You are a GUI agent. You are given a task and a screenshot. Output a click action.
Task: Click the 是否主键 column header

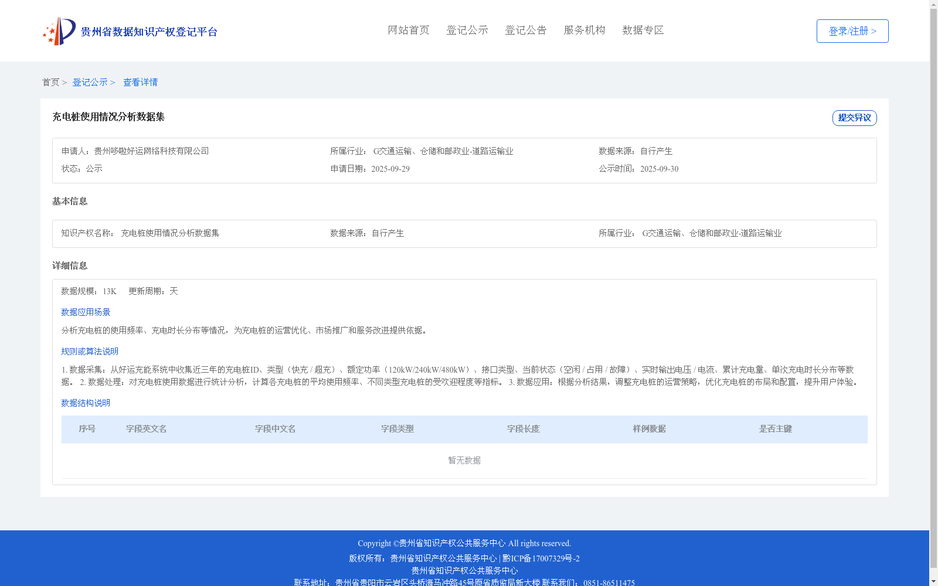(776, 429)
